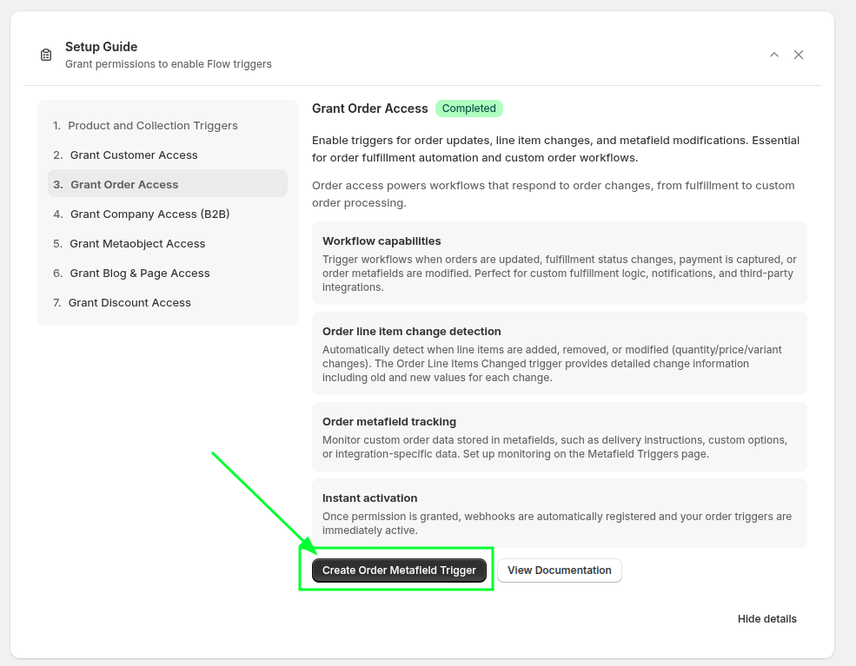
Task: Click the Setup Guide title text
Action: click(102, 47)
